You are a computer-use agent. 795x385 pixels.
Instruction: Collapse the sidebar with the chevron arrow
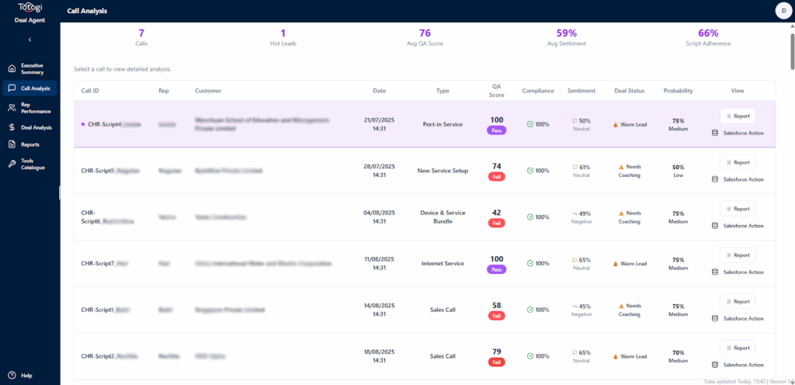[x=30, y=39]
